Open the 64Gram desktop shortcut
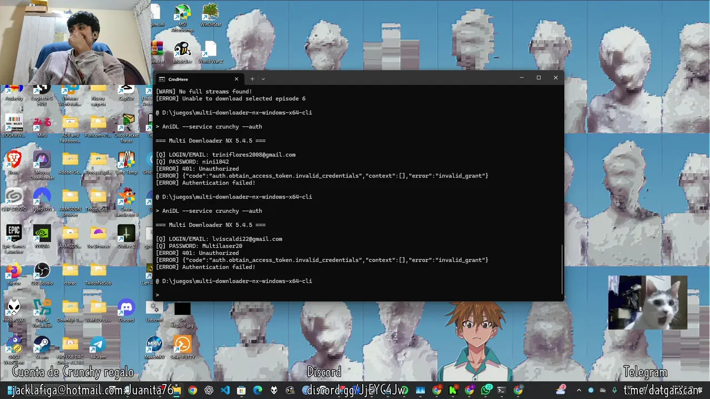Viewport: 710px width, 399px height. [x=98, y=348]
